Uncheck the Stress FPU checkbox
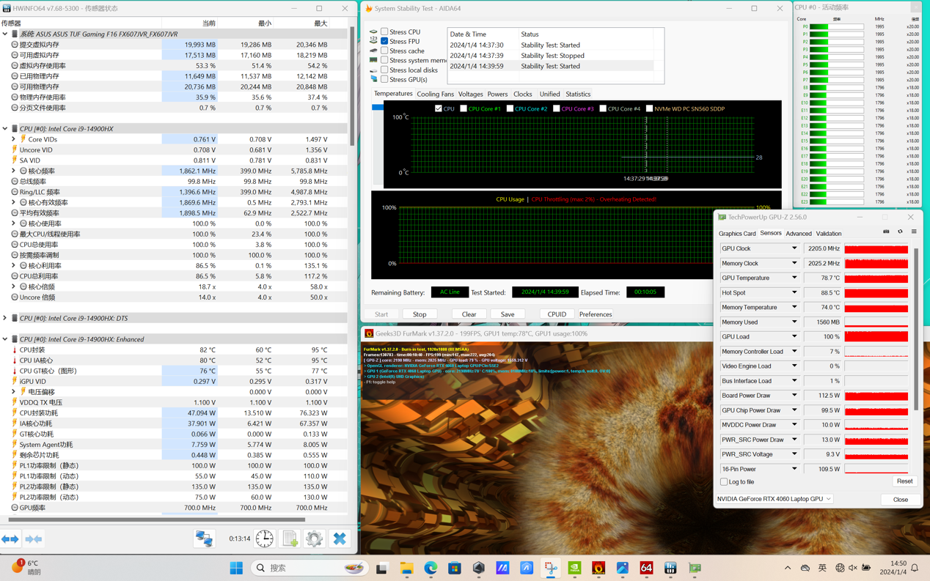 [x=384, y=41]
